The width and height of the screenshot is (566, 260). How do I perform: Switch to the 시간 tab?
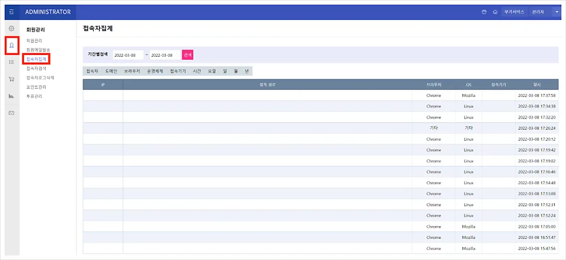point(197,71)
